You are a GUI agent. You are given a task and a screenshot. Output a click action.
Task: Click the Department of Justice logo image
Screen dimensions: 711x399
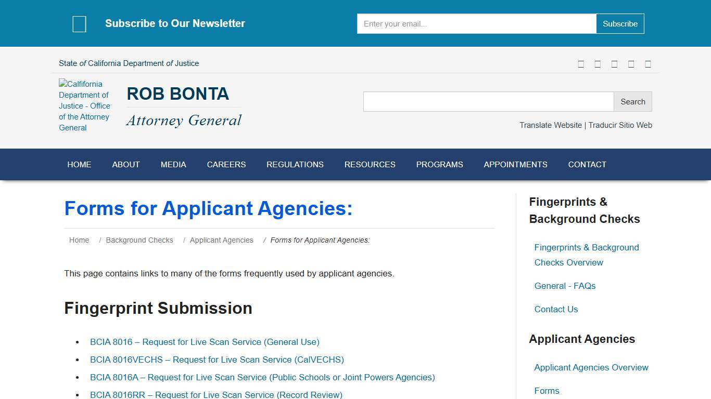85,105
